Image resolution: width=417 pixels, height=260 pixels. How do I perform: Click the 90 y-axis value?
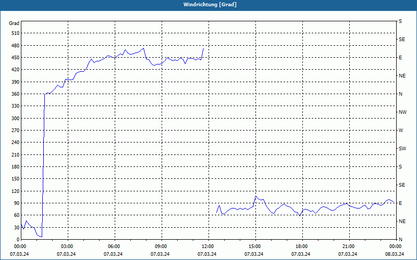tap(17, 203)
